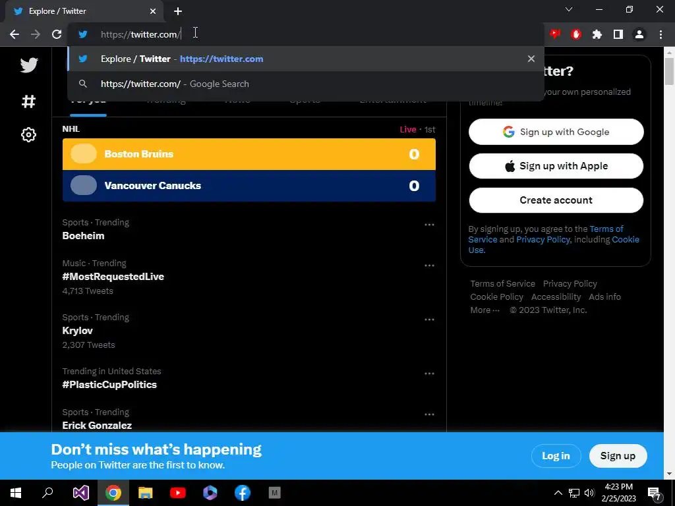Open Twitter home bird logo in sidebar
The width and height of the screenshot is (675, 506).
(x=29, y=65)
